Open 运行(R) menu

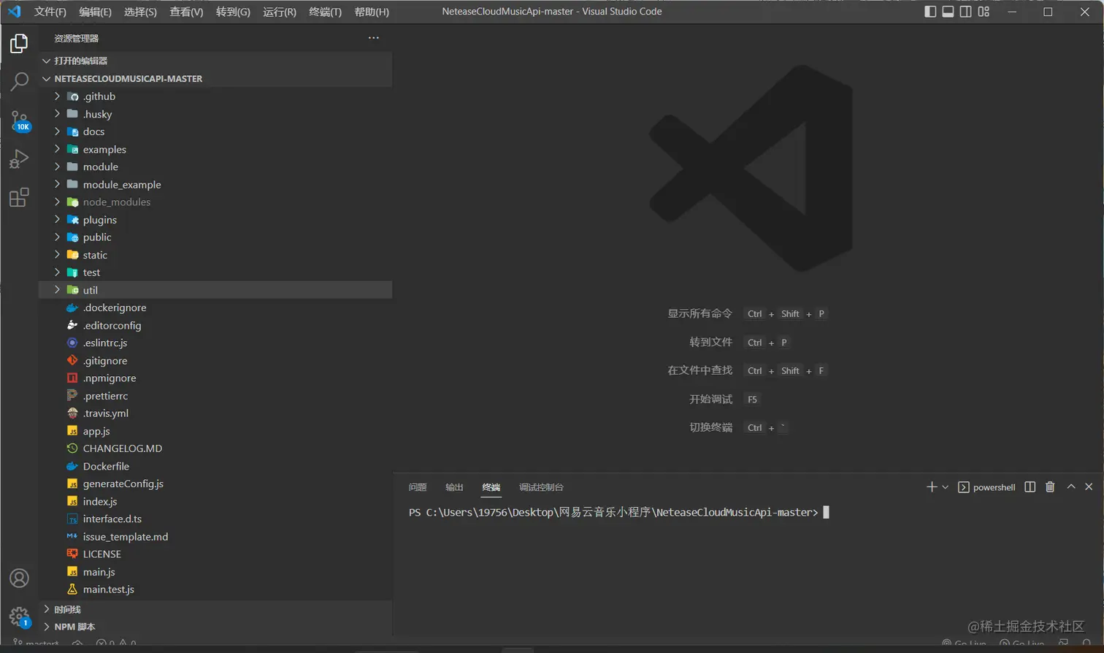(x=280, y=12)
